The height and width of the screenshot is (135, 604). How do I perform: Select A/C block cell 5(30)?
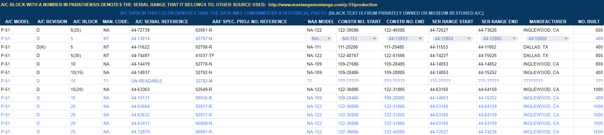(x=85, y=55)
